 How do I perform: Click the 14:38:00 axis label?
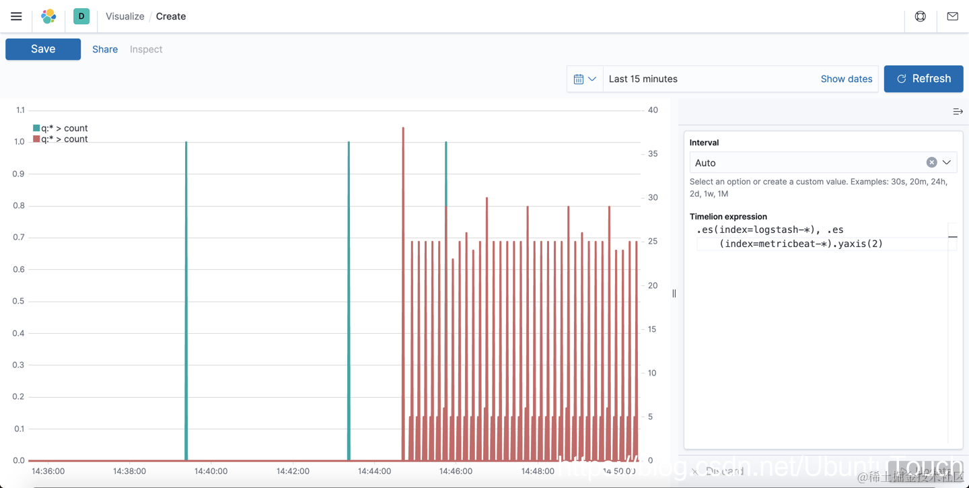[x=129, y=471]
